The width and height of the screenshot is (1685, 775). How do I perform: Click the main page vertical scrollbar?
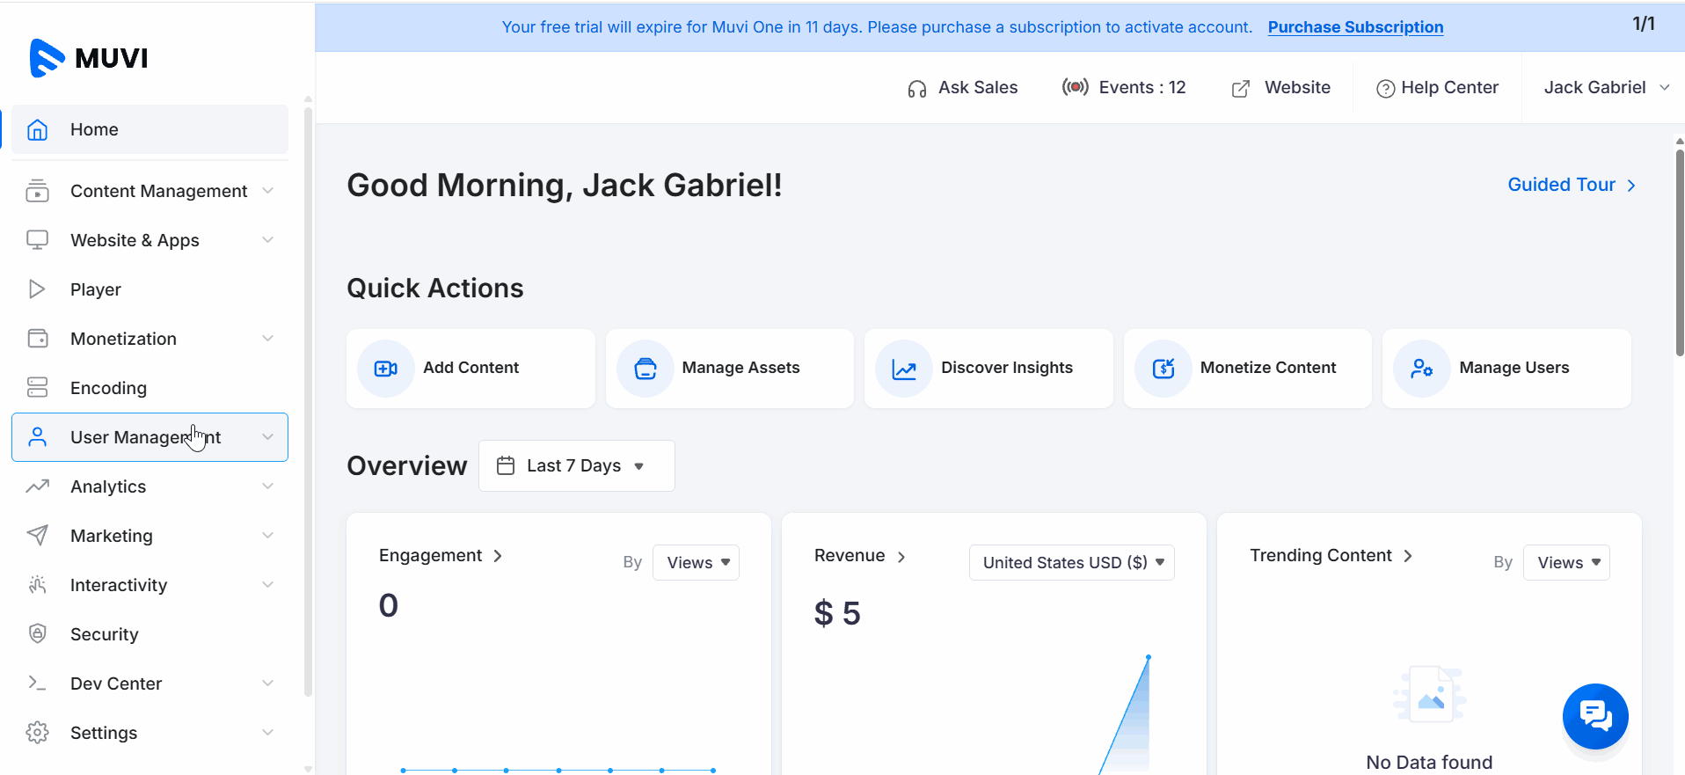[1679, 255]
